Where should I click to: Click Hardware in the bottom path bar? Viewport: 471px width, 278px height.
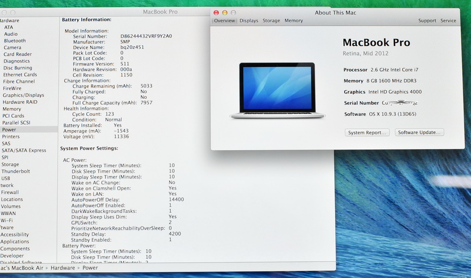pyautogui.click(x=63, y=268)
